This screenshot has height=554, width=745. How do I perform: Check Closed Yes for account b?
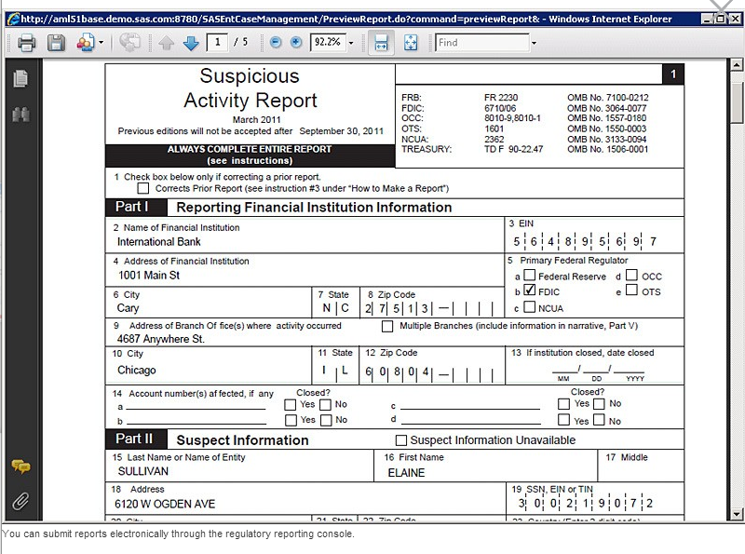point(291,421)
